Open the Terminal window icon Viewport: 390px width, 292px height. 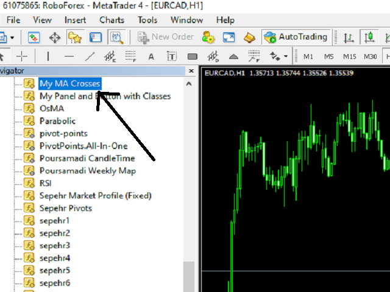pos(96,38)
